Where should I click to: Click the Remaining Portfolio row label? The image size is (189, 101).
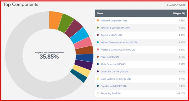pyautogui.click(x=111, y=93)
